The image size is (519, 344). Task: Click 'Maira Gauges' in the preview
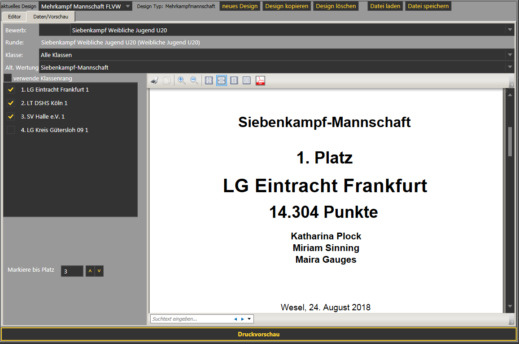pyautogui.click(x=326, y=260)
